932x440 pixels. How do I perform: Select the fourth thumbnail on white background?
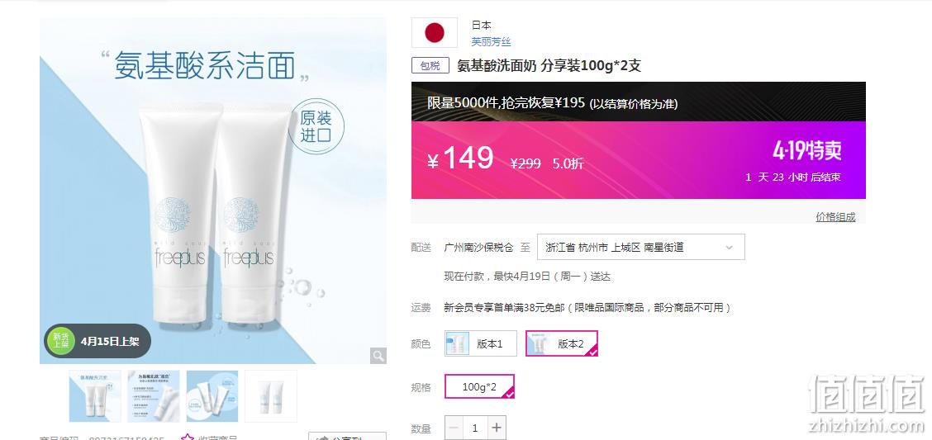(x=271, y=396)
